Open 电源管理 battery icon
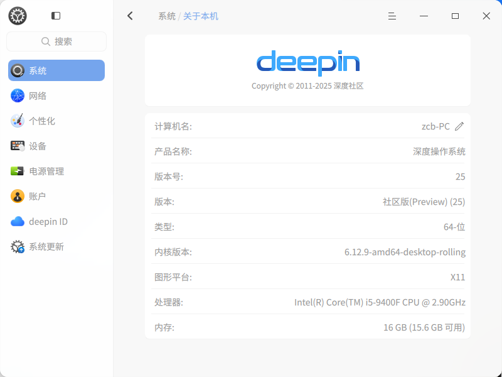The height and width of the screenshot is (377, 502). pyautogui.click(x=18, y=171)
